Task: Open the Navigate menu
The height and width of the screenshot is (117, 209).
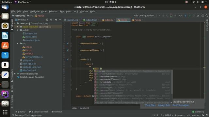Action: click(x=35, y=11)
